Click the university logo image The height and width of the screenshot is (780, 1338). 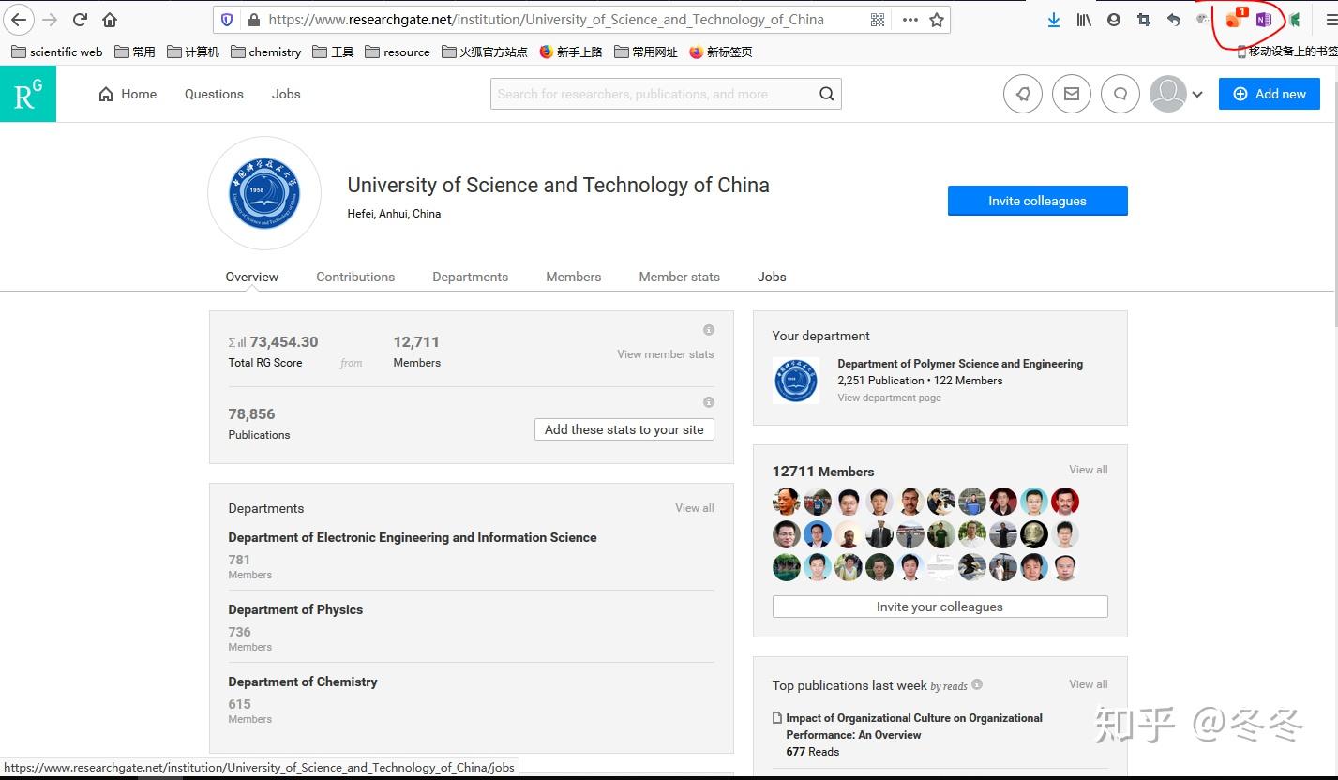click(264, 194)
